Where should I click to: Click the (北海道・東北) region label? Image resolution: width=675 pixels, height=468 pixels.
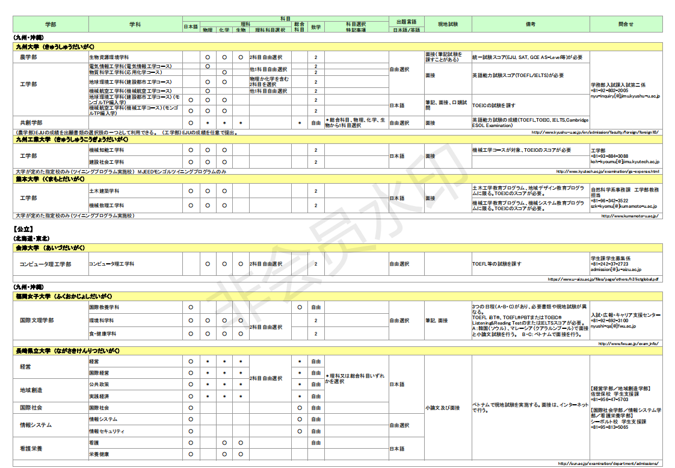point(31,239)
